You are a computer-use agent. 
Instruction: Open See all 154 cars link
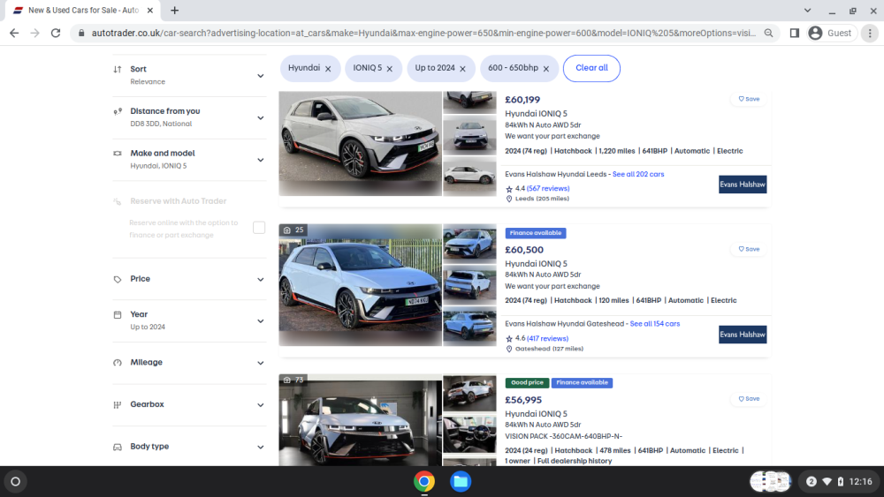pos(654,324)
